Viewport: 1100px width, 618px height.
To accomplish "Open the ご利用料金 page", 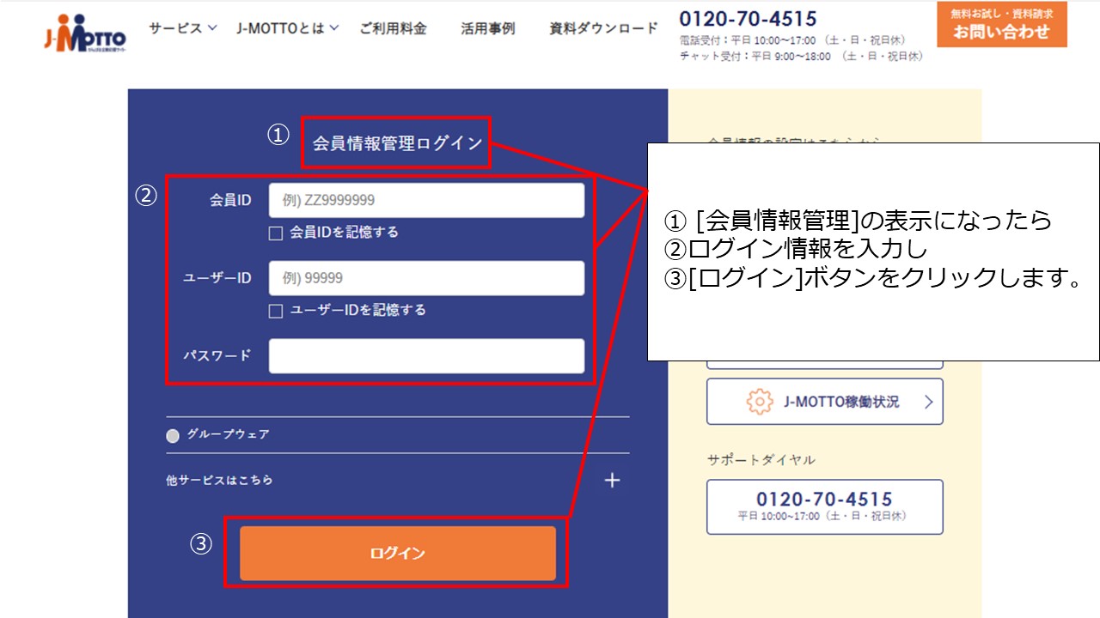I will [x=393, y=28].
